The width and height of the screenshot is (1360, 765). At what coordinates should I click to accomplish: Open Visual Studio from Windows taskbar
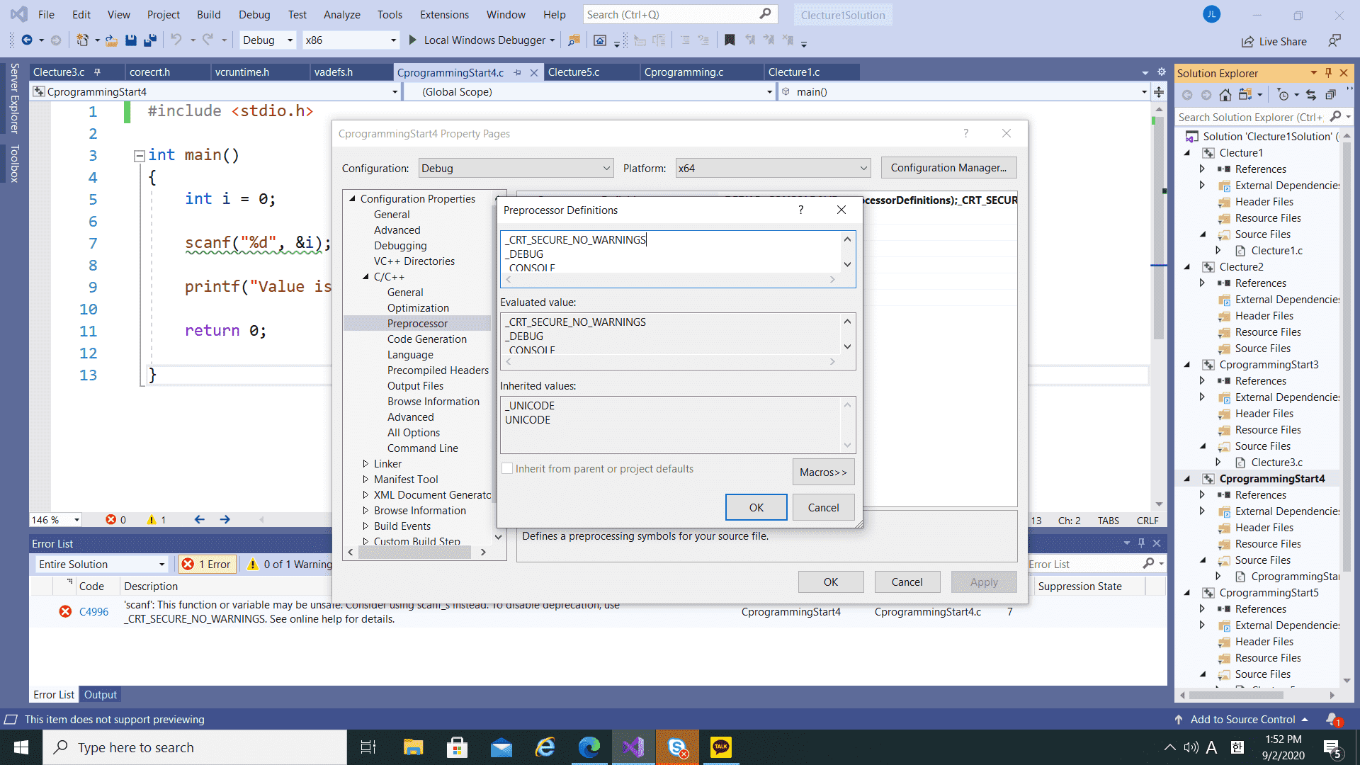click(x=633, y=747)
